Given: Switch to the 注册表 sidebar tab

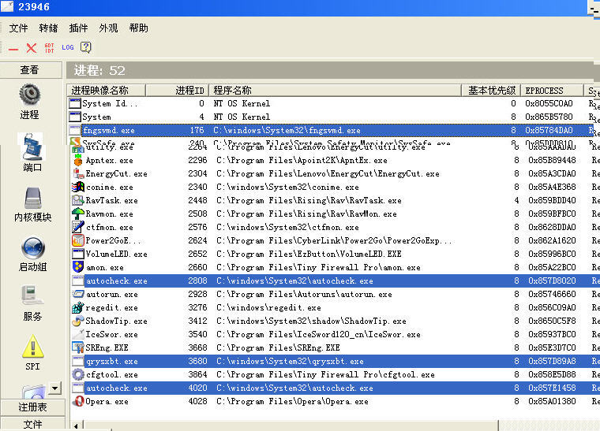Looking at the screenshot, I should point(32,407).
